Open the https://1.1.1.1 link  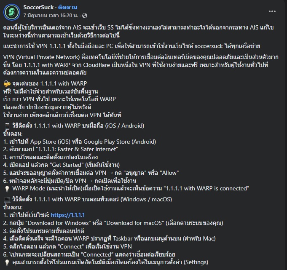(68, 215)
